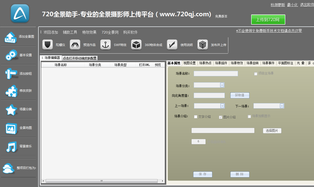Click scene list scroll left arrow
This screenshot has height=187, width=314.
[43, 181]
